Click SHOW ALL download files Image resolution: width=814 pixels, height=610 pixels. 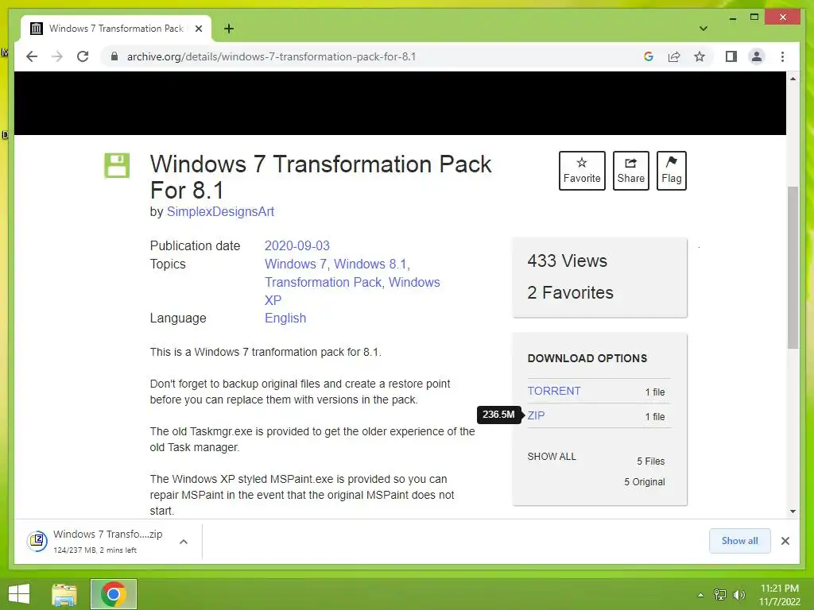pos(552,457)
